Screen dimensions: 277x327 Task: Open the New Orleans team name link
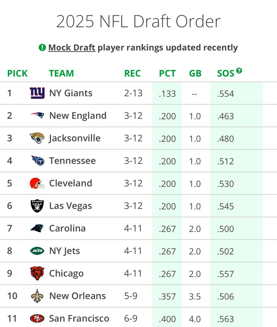pyautogui.click(x=78, y=296)
